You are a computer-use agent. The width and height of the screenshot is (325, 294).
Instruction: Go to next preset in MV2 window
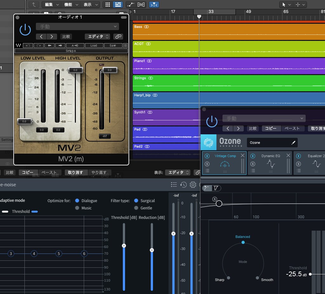[x=52, y=37]
